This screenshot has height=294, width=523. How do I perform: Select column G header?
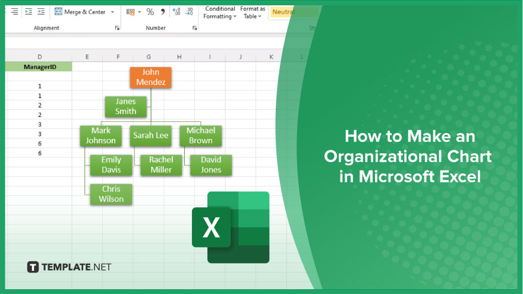pos(149,56)
